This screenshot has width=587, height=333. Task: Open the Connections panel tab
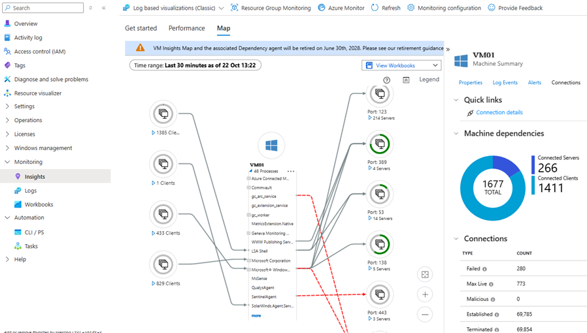(x=565, y=82)
